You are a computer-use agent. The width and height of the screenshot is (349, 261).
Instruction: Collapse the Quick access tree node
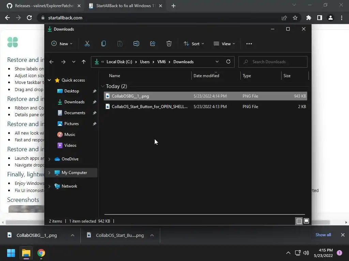(49, 80)
